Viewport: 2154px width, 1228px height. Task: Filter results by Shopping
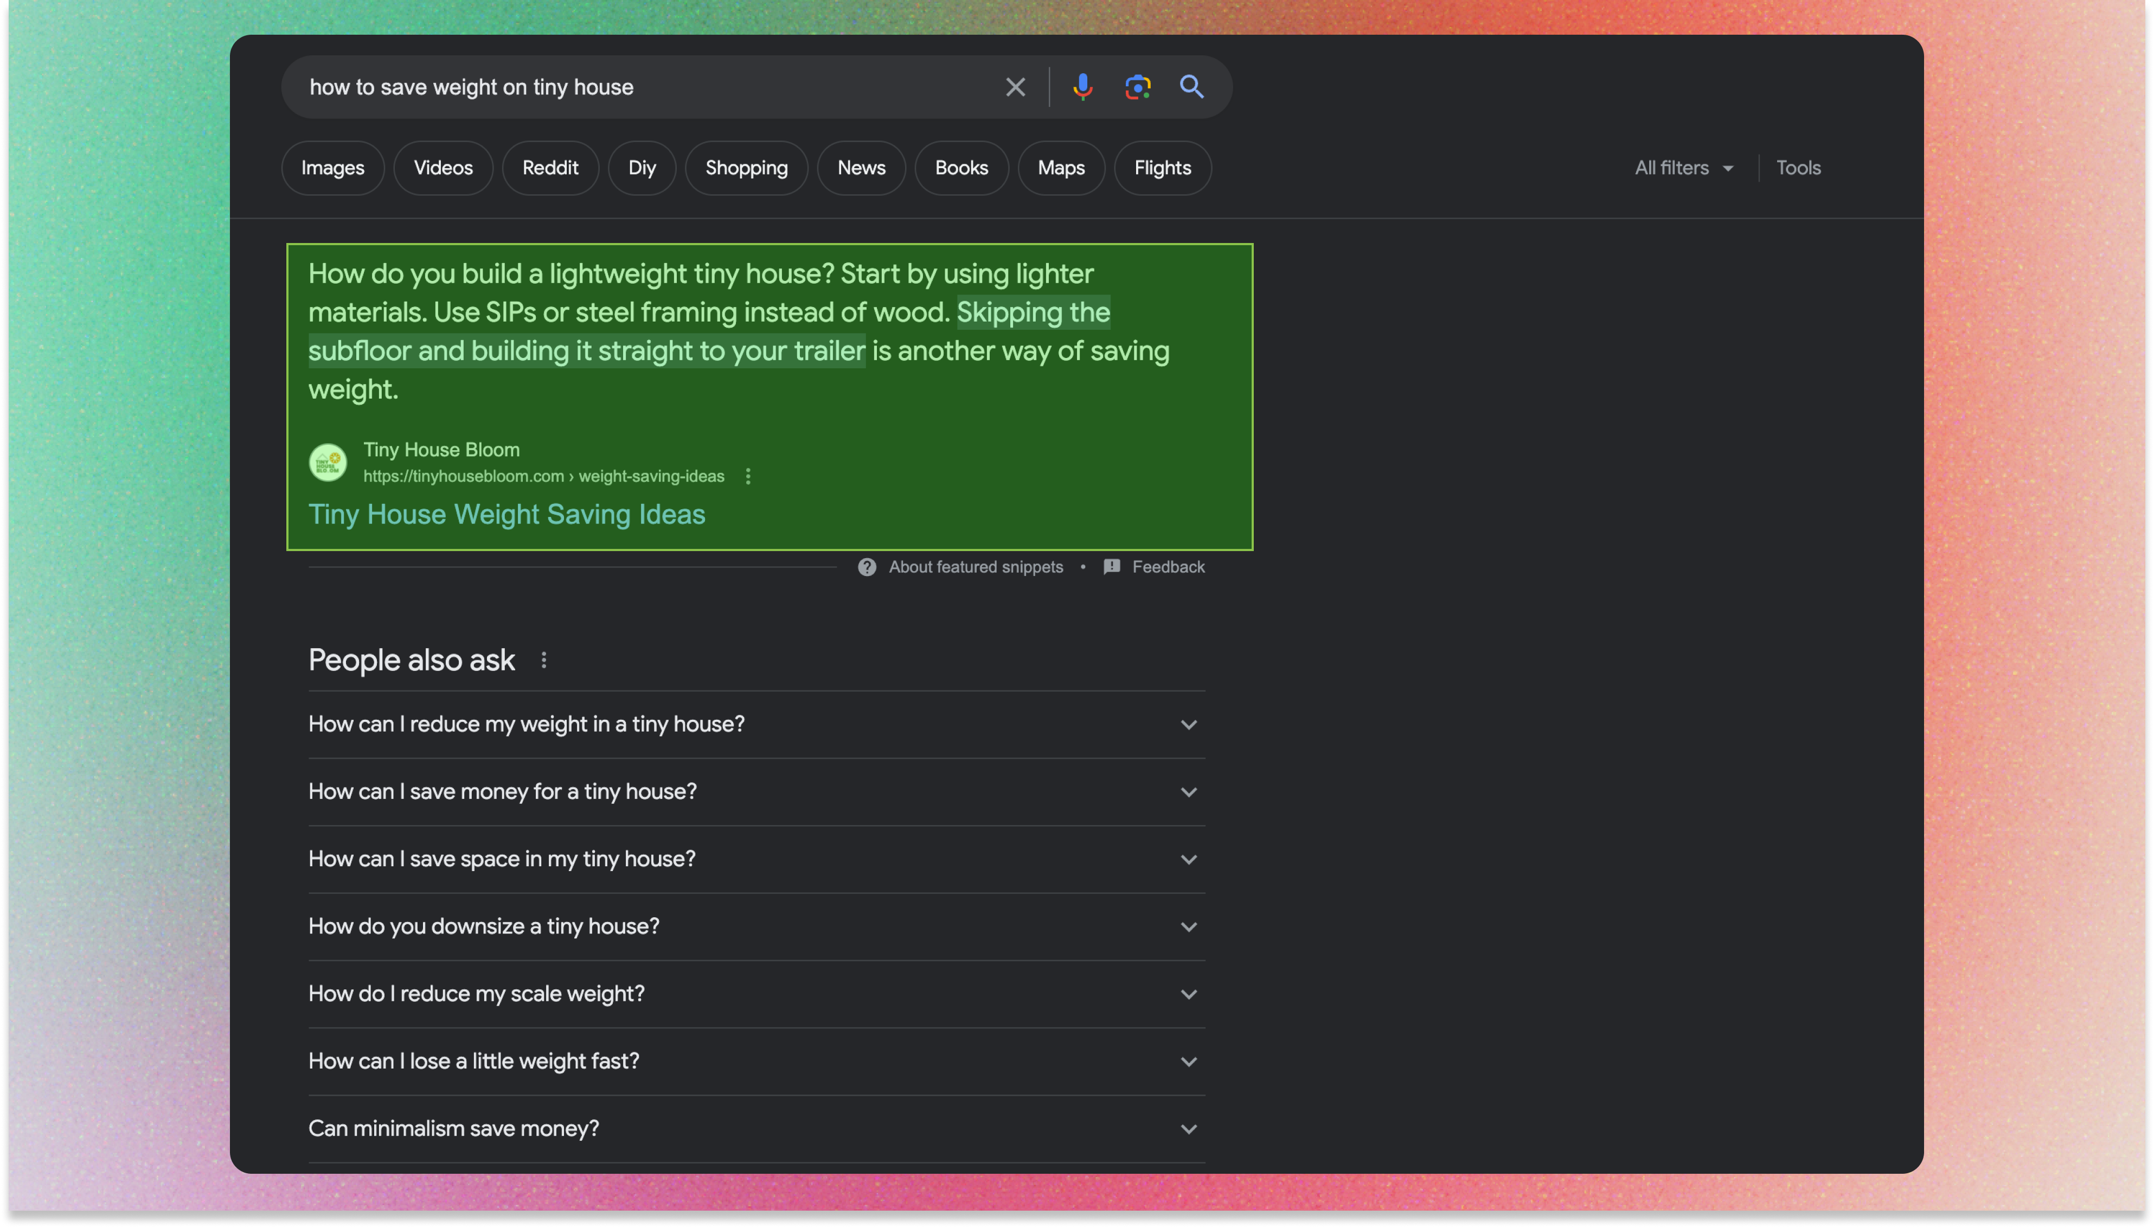pyautogui.click(x=746, y=168)
